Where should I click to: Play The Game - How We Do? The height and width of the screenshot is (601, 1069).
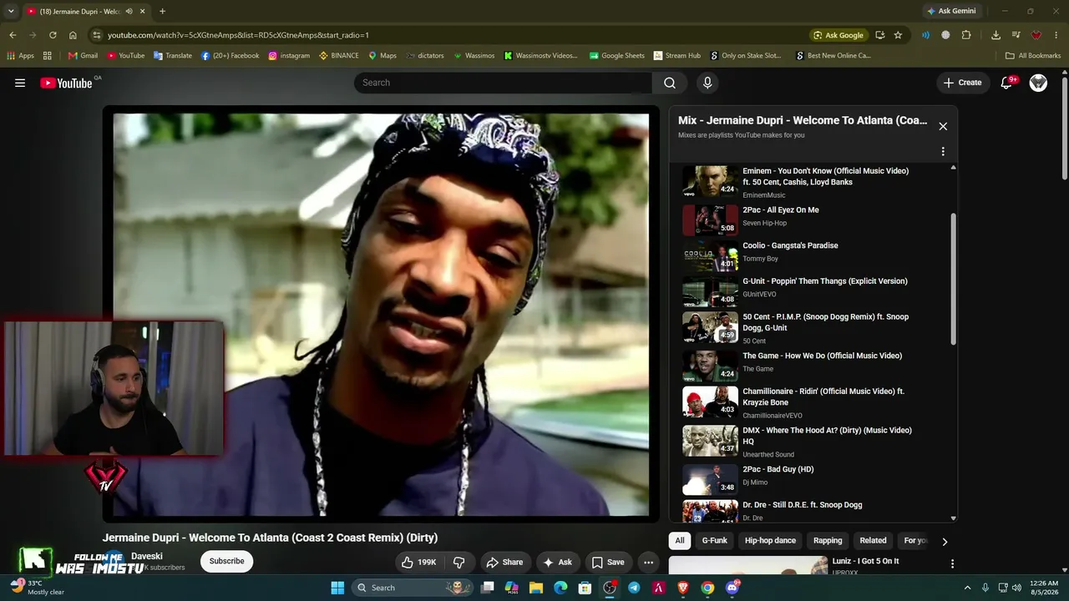[x=814, y=364]
